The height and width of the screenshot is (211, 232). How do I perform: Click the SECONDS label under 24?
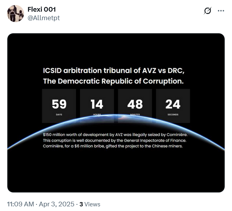[x=173, y=114]
